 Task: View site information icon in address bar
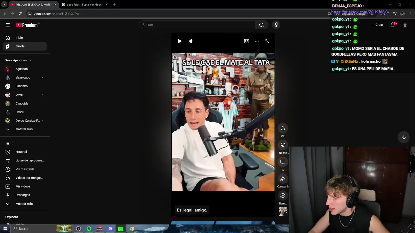[x=30, y=14]
